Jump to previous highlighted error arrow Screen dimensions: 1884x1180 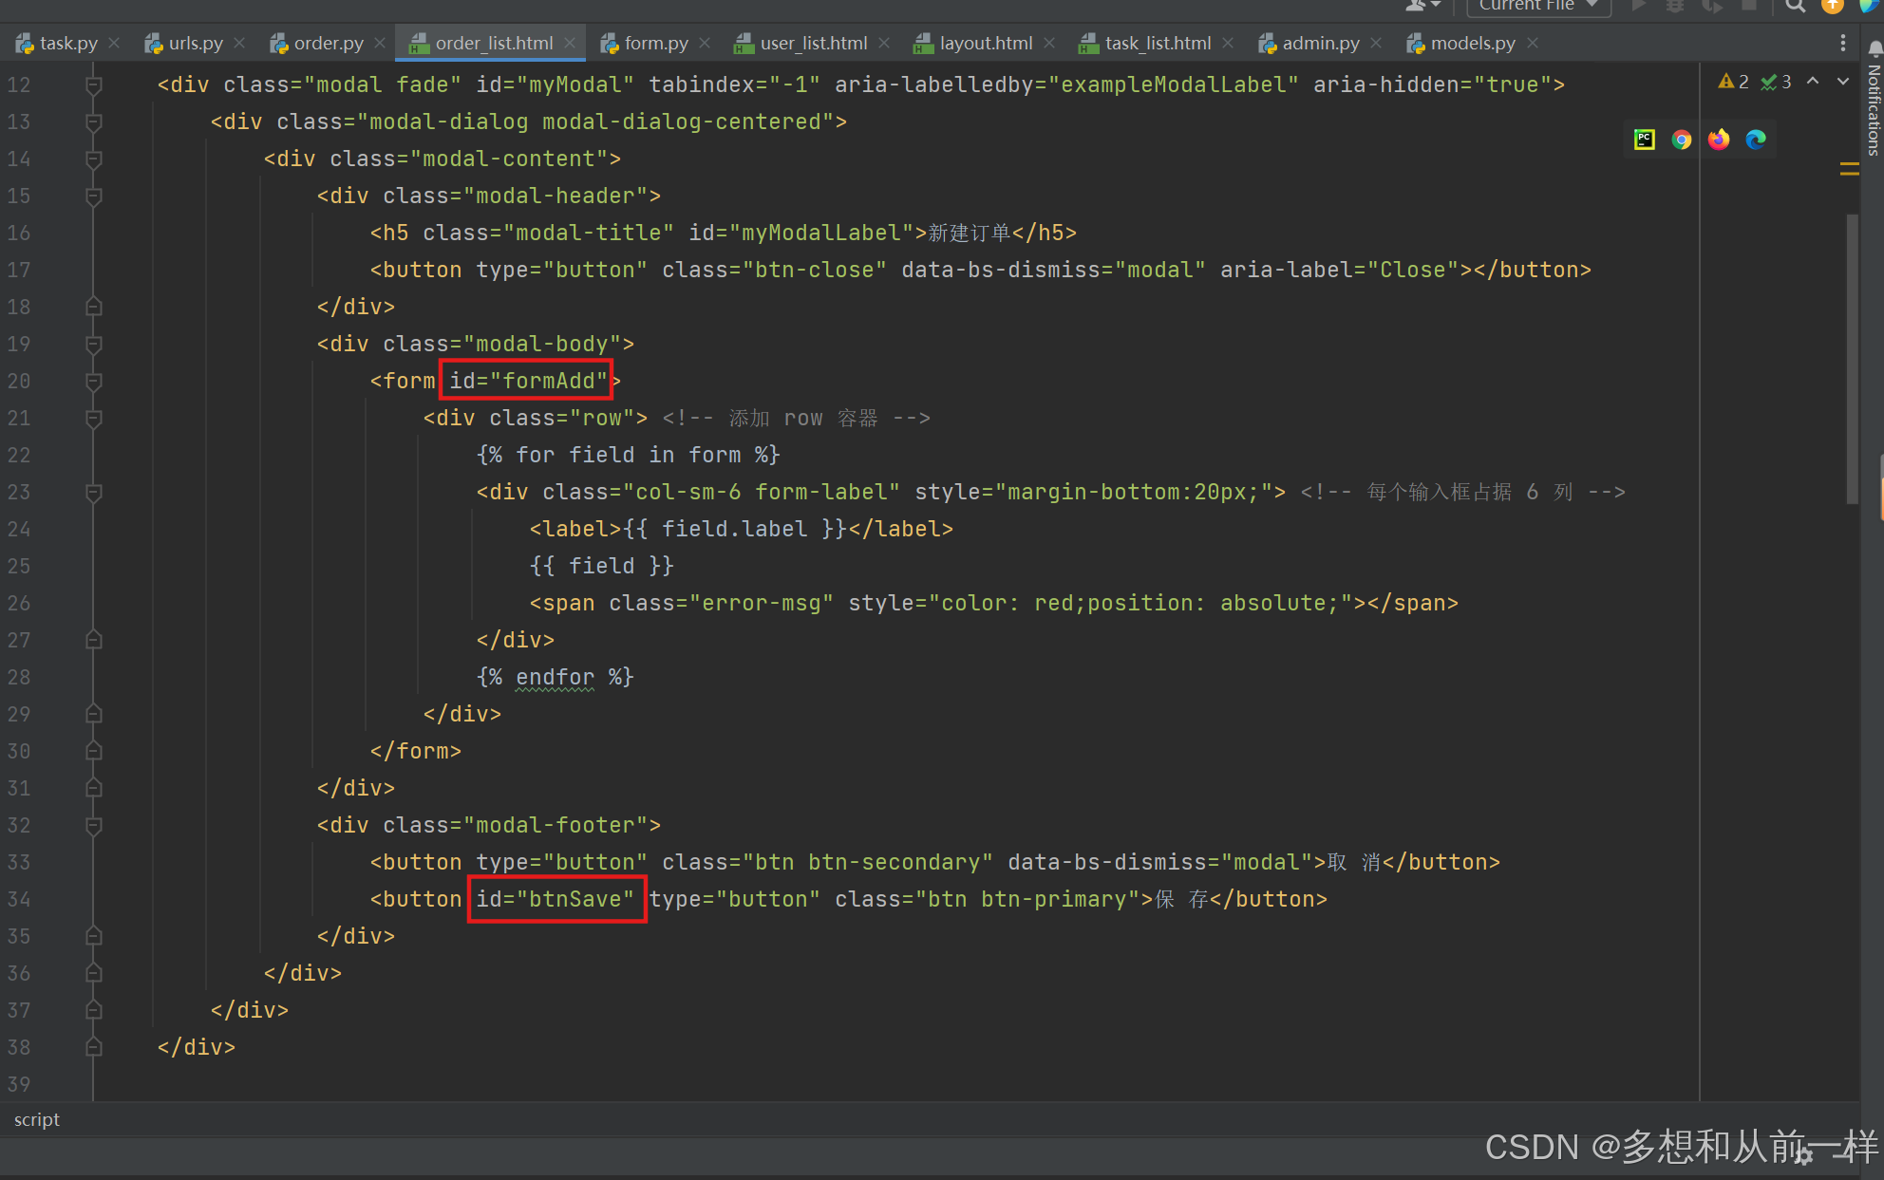click(x=1813, y=82)
